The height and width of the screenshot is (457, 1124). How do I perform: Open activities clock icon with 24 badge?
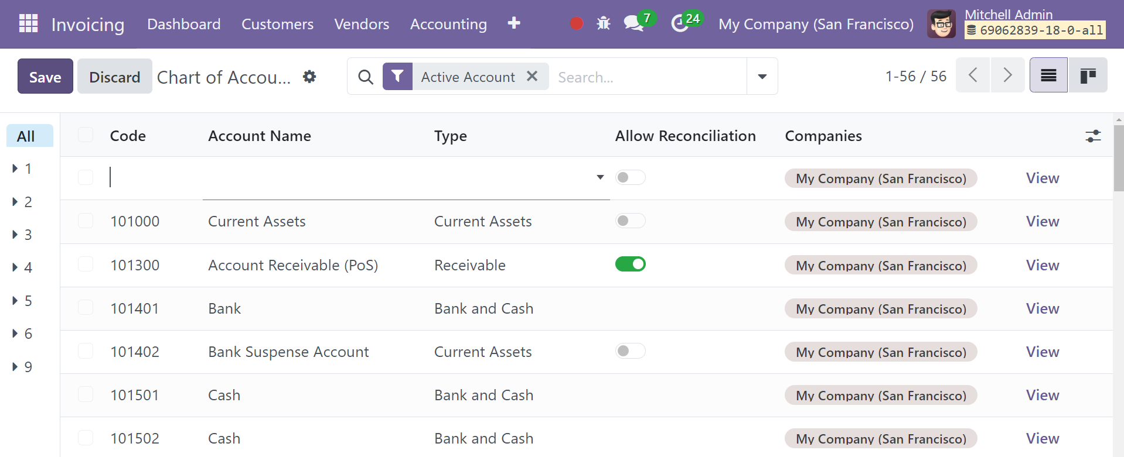[680, 23]
